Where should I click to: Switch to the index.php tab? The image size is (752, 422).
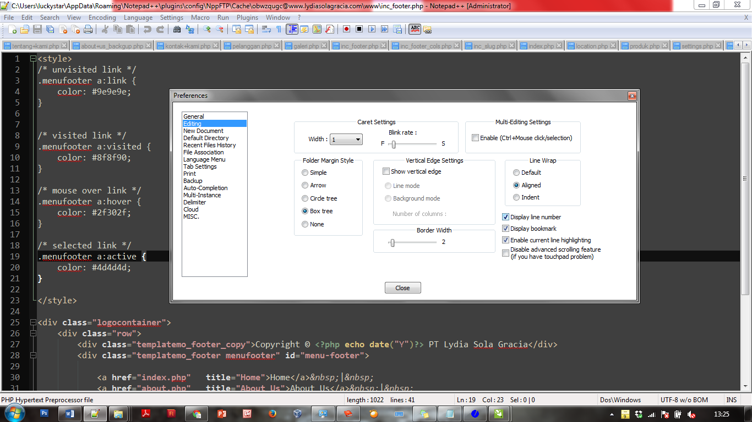tap(541, 46)
